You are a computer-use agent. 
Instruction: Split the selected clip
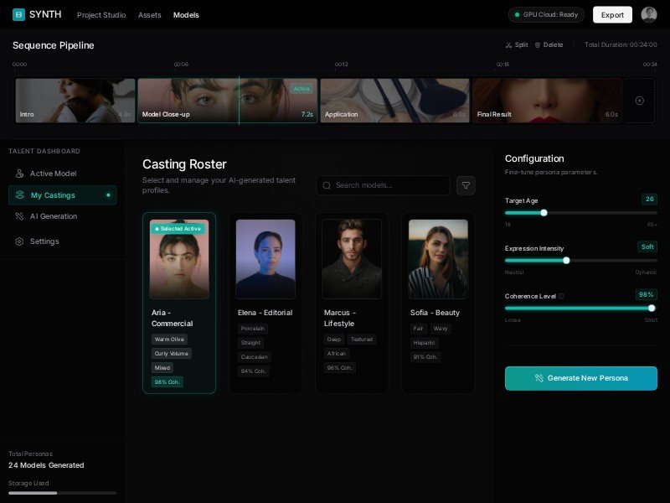click(517, 44)
